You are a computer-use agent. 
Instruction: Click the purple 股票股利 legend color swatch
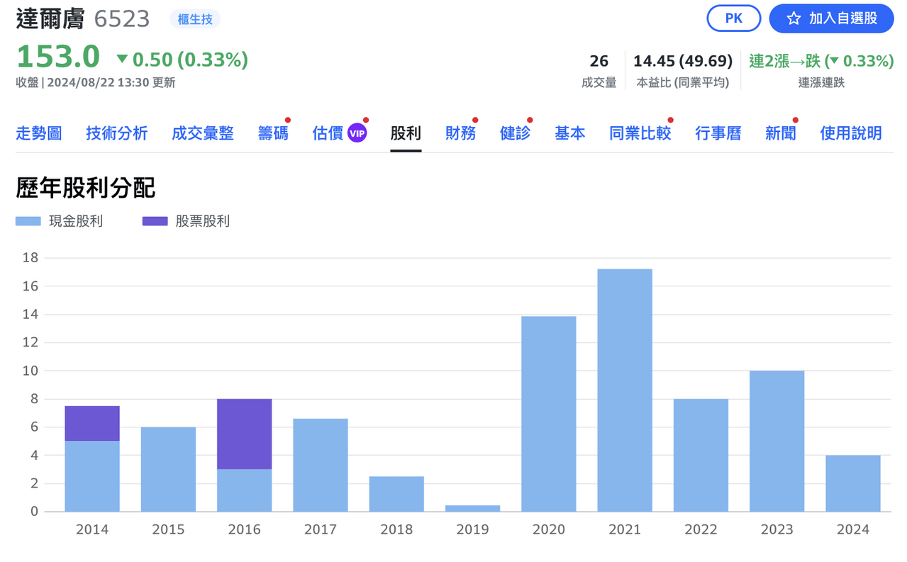(155, 221)
